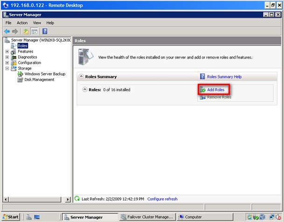Viewport: 284px width, 222px height.
Task: Click the Server Manager quick launch icon
Action: (x=29, y=217)
